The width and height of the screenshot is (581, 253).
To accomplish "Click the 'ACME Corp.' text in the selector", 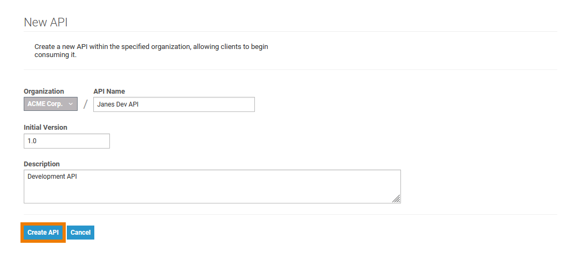I will point(45,104).
